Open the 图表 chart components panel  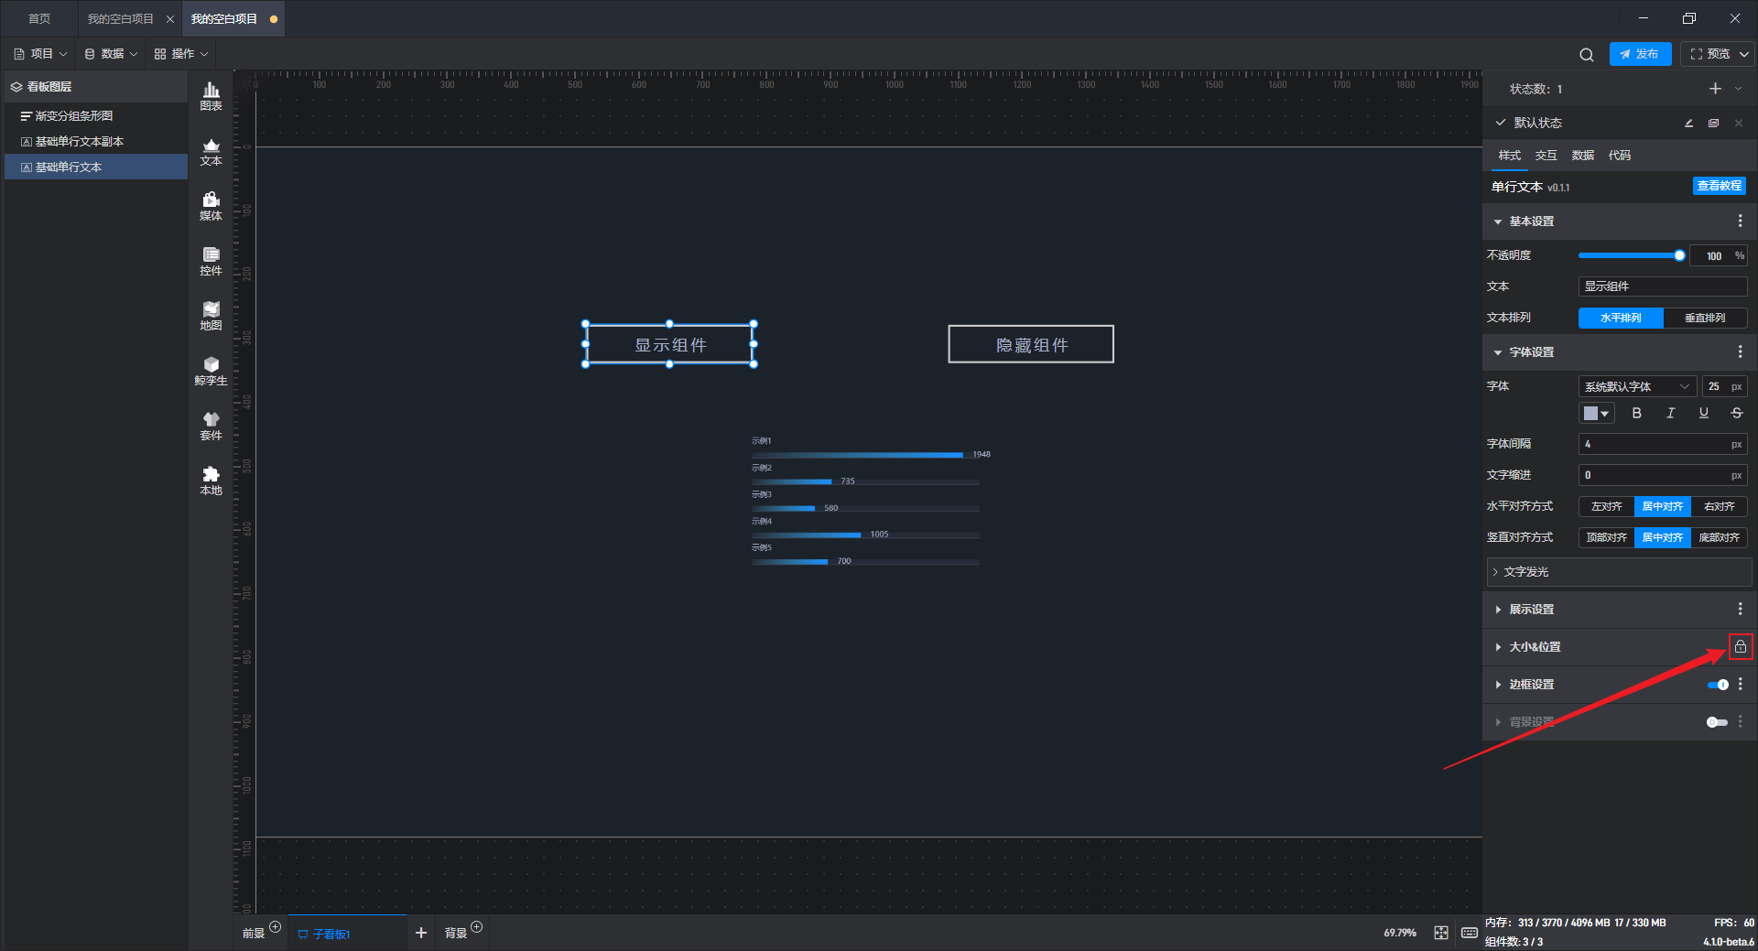[x=211, y=96]
